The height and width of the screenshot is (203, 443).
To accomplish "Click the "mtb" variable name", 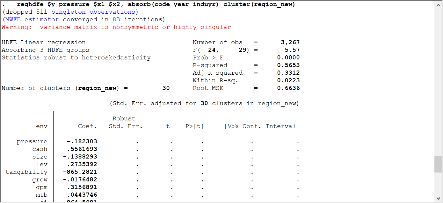I will click(42, 195).
